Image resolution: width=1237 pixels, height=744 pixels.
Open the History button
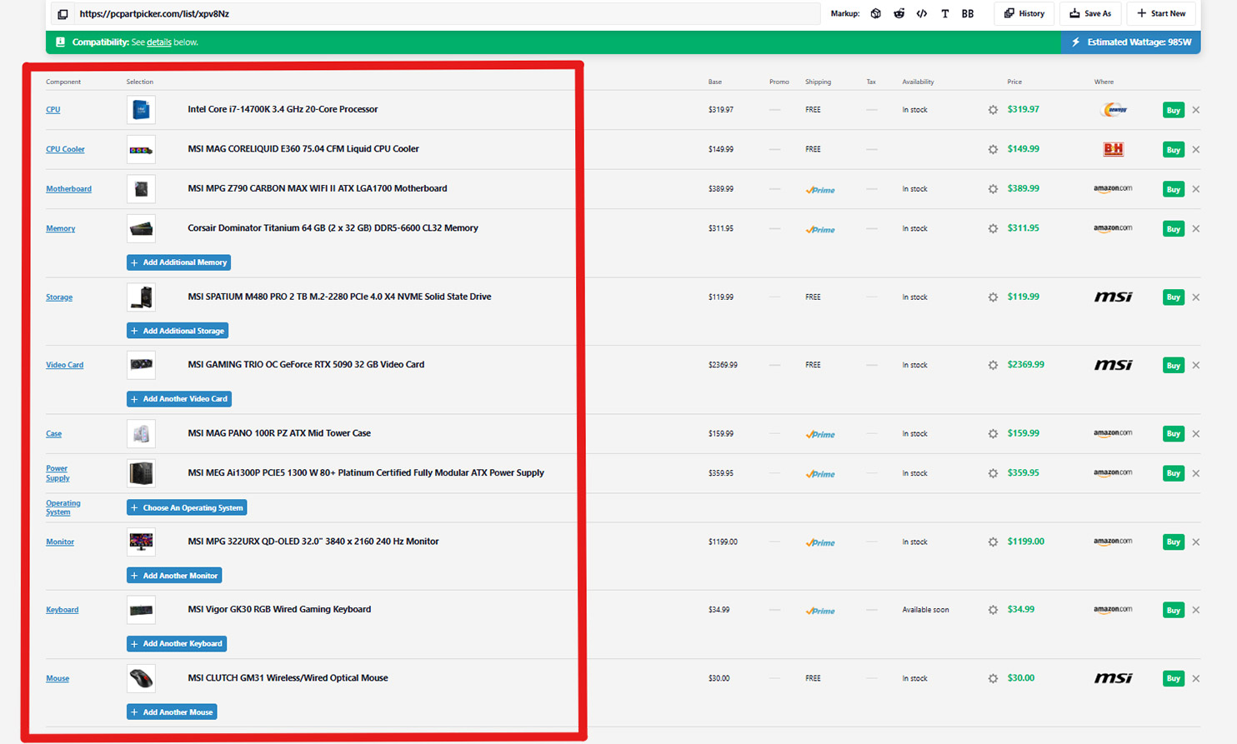[1024, 13]
